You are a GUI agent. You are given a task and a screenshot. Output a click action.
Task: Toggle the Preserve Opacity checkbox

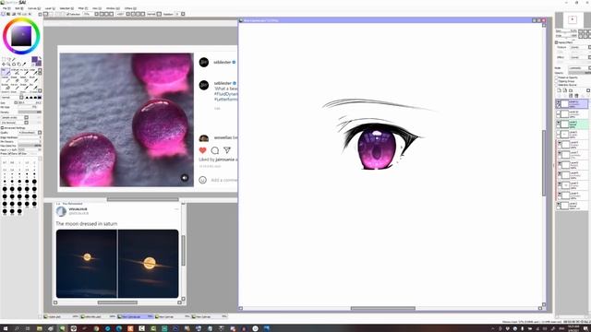tap(556, 77)
